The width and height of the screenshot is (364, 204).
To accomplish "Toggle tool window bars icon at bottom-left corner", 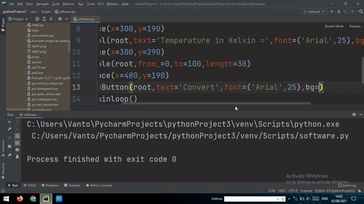I will 3,191.
